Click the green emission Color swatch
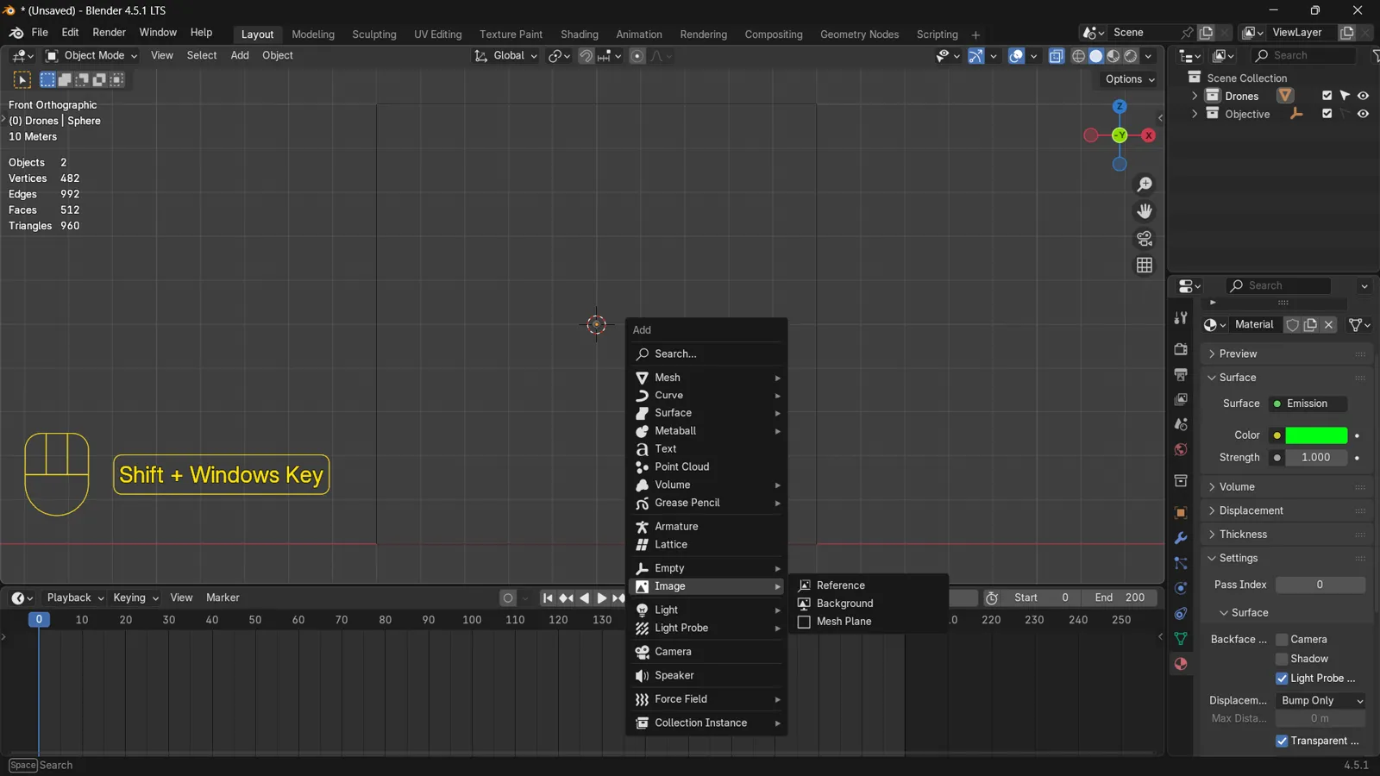The height and width of the screenshot is (776, 1380). (x=1316, y=435)
